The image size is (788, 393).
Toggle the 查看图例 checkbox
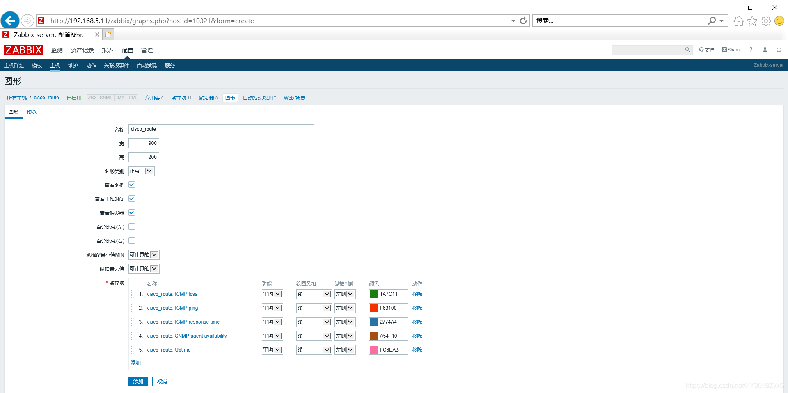[x=132, y=185]
